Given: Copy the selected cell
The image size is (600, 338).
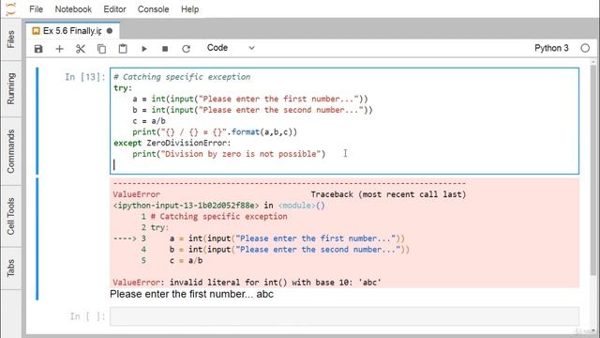Looking at the screenshot, I should click(101, 49).
